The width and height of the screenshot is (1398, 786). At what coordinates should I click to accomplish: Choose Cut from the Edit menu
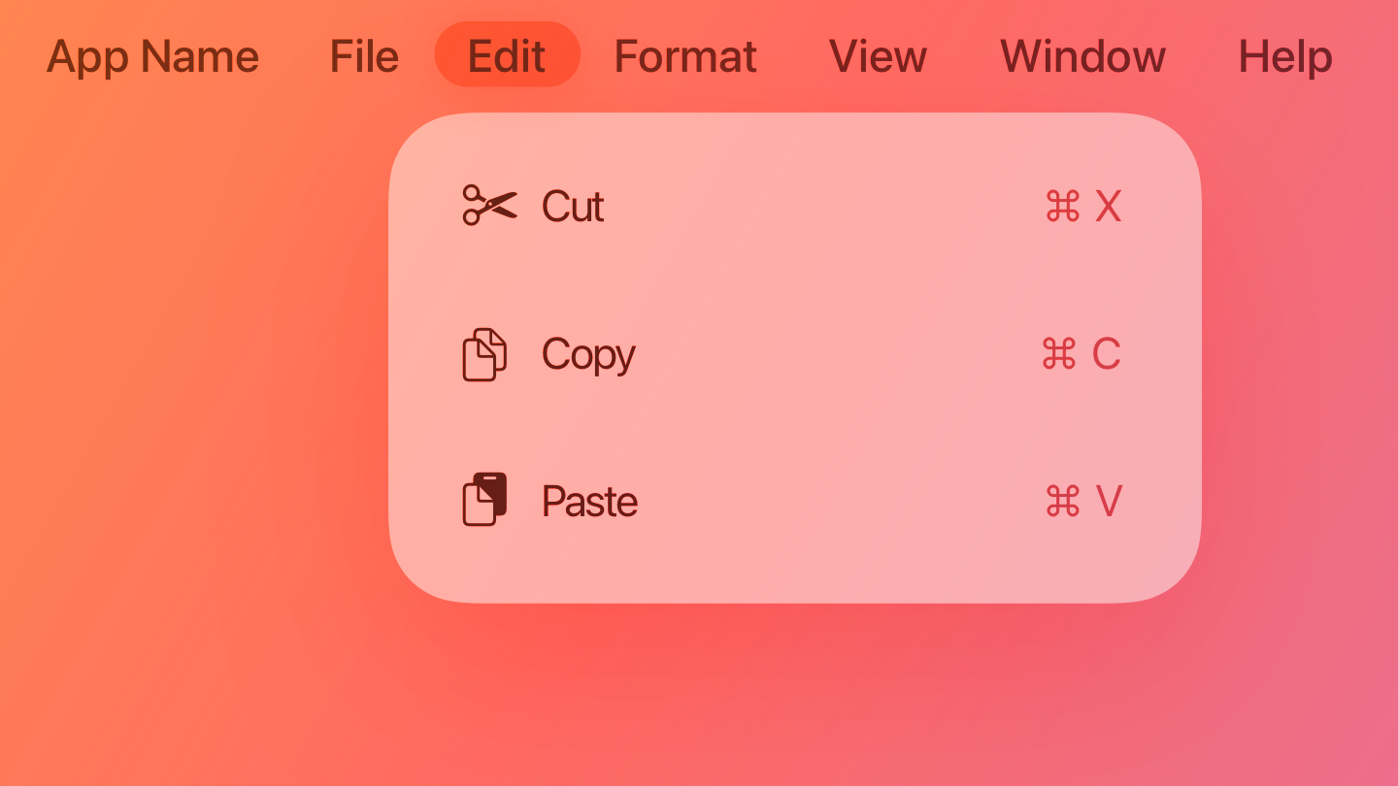point(572,207)
